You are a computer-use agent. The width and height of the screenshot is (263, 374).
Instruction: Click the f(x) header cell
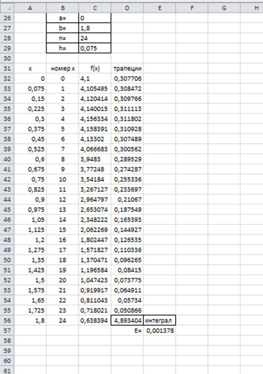[x=95, y=68]
